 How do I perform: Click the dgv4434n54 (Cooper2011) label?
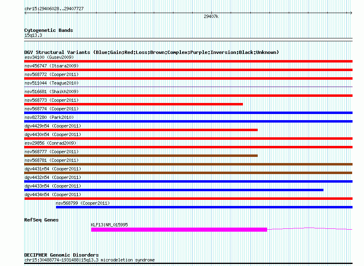(53, 194)
